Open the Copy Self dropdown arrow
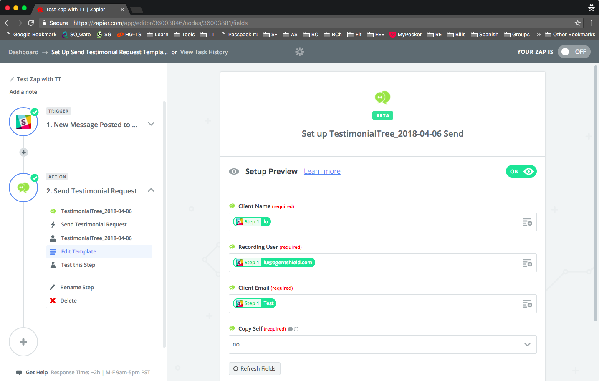 [x=527, y=345]
